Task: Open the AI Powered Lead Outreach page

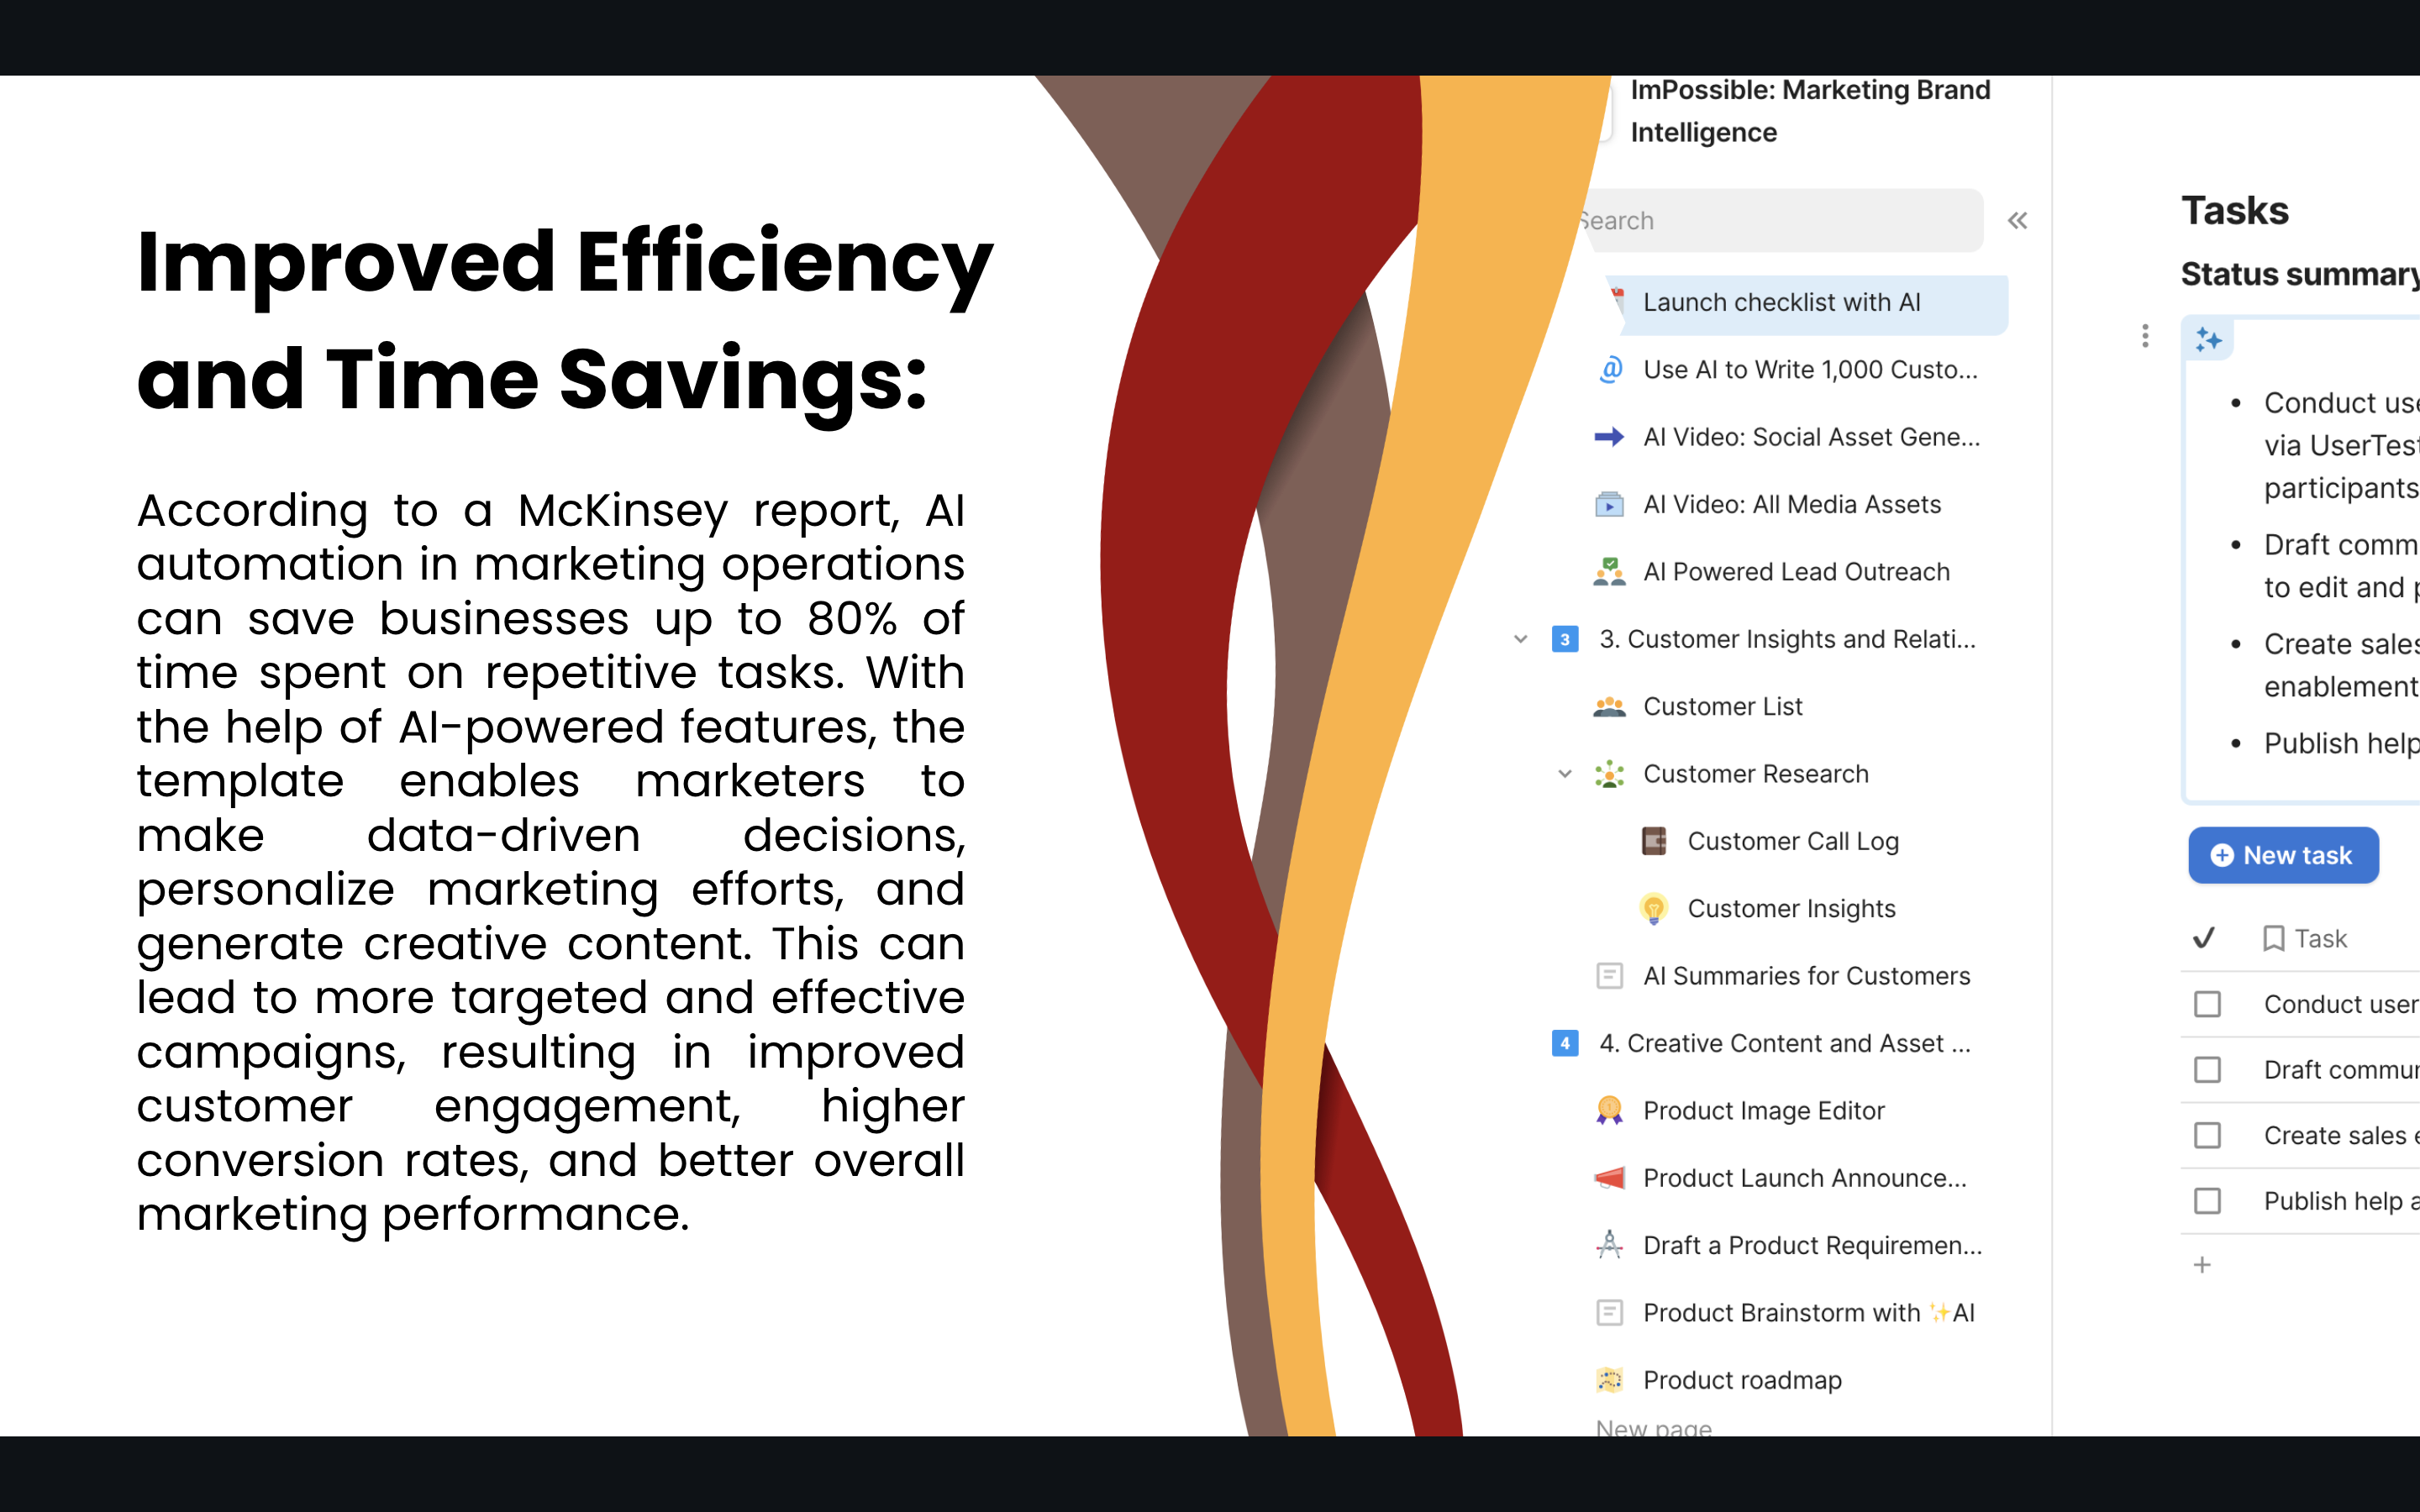Action: 1796,572
